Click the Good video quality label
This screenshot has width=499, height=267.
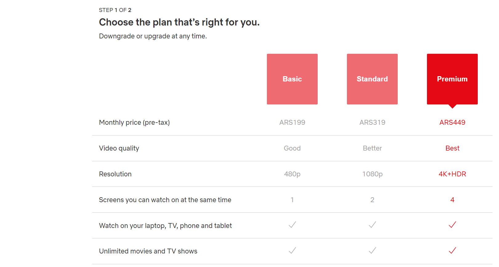point(292,148)
